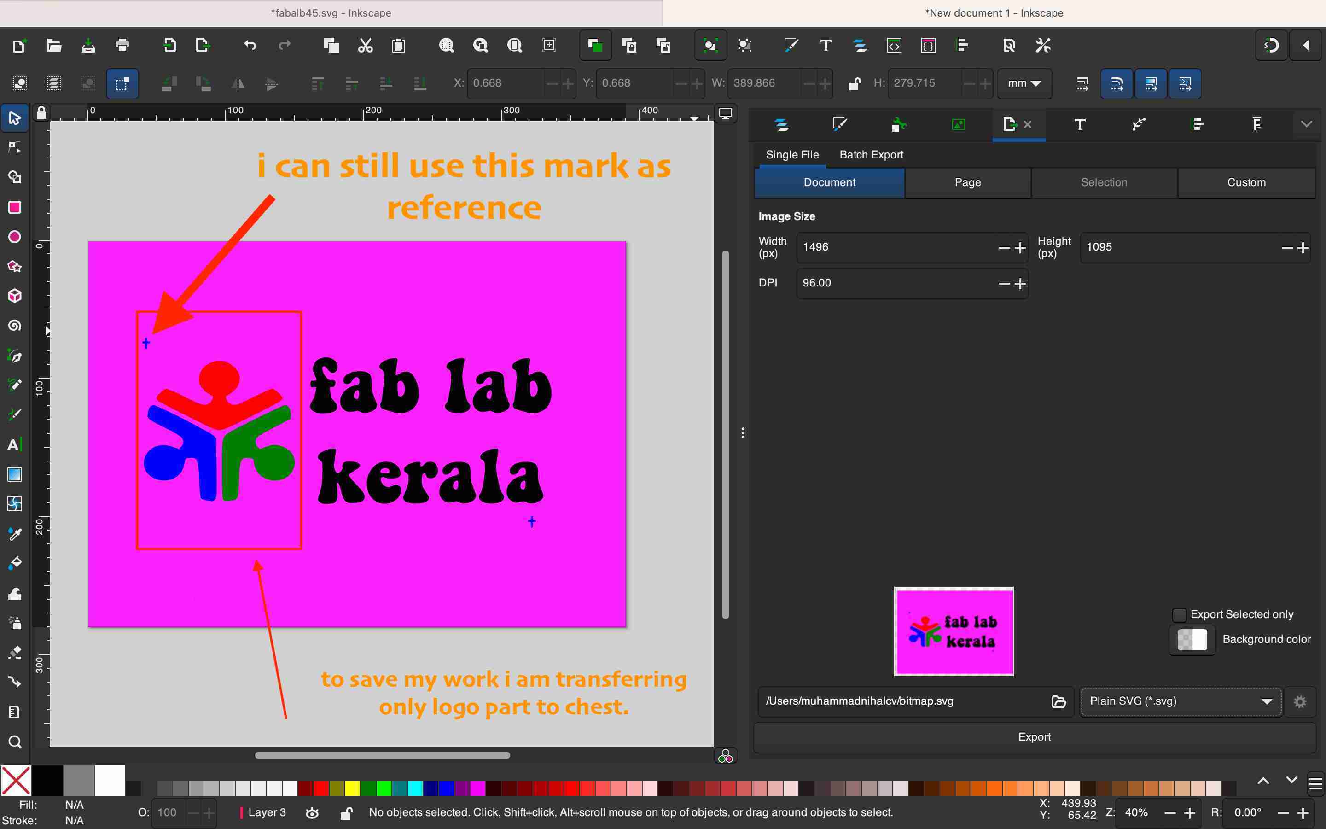Select the Text tool in toolbox

tap(15, 444)
